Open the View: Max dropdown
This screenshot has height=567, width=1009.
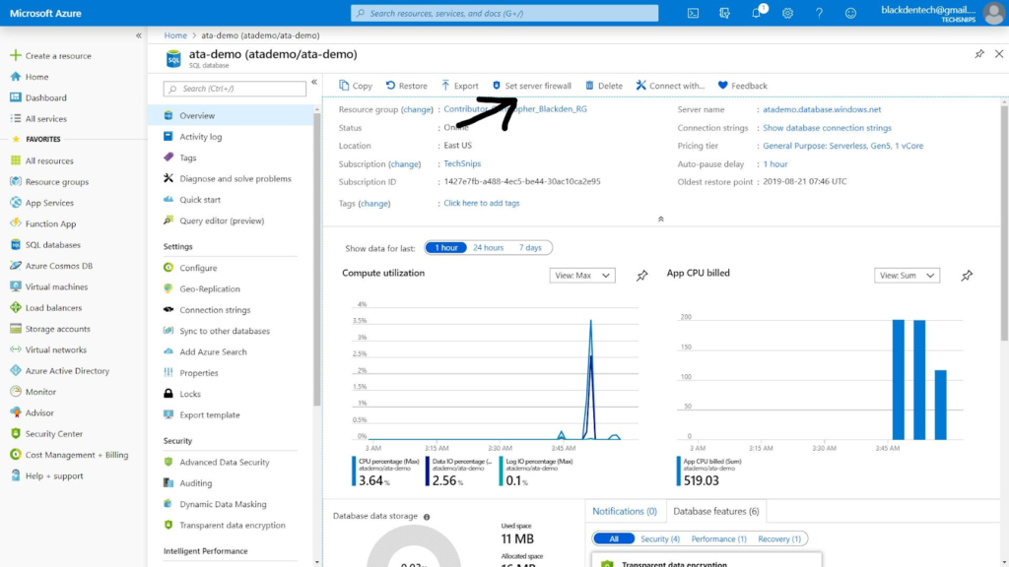tap(582, 276)
